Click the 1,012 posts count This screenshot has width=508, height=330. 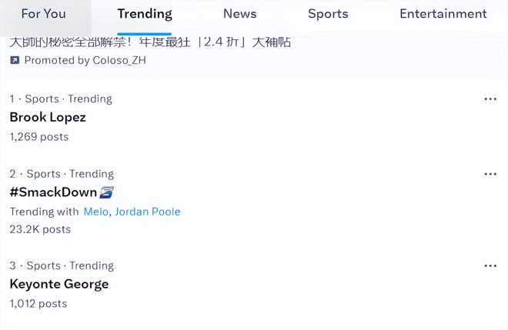38,304
